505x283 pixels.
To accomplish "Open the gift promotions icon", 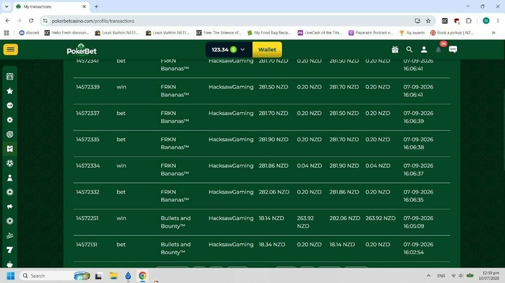I will (x=395, y=49).
